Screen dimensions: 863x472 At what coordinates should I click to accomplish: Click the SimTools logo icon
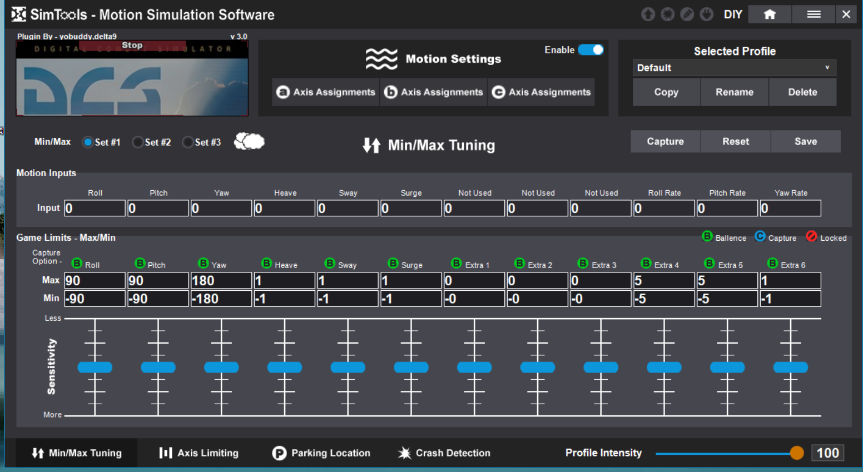[x=18, y=14]
